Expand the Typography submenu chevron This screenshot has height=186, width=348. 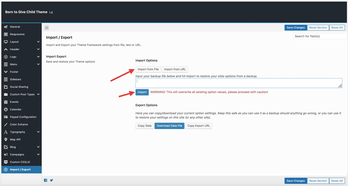[38, 132]
